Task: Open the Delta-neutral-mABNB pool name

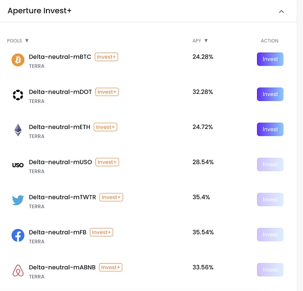Action: click(x=62, y=267)
